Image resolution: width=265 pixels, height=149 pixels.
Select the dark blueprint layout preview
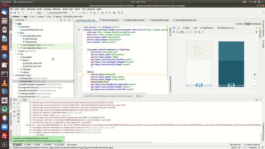231,64
